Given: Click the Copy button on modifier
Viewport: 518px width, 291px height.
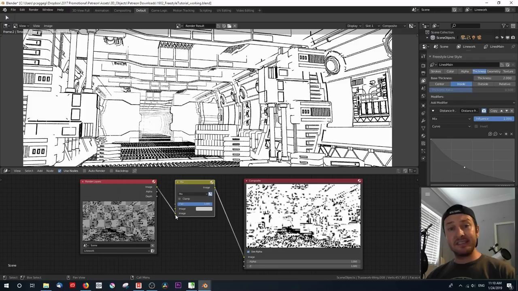Looking at the screenshot, I should [x=494, y=111].
